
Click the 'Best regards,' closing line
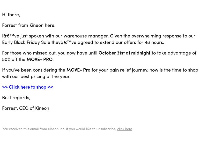[16, 98]
